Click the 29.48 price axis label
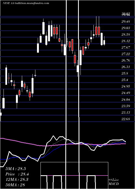 (126, 22)
